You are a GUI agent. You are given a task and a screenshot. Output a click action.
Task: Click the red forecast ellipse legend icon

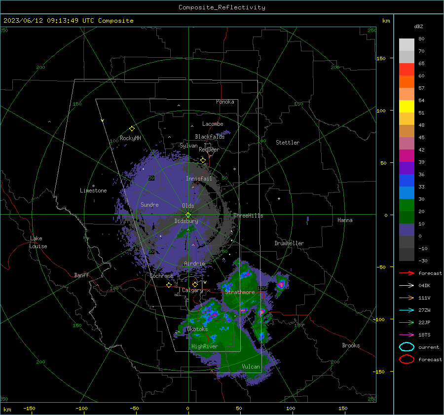point(407,359)
